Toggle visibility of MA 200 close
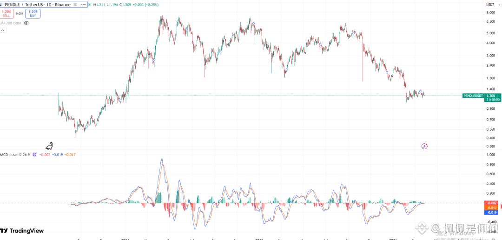Screen dimensions: 502x240 point(26,23)
